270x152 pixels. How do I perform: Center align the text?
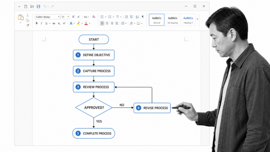click(107, 23)
